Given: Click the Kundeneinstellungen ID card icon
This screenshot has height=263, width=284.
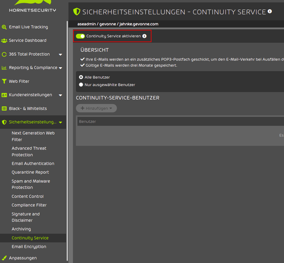Looking at the screenshot, I should (x=4, y=95).
